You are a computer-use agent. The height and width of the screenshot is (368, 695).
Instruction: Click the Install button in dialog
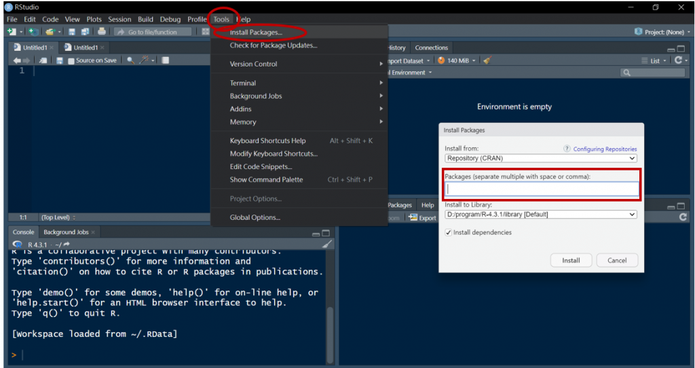pyautogui.click(x=571, y=260)
